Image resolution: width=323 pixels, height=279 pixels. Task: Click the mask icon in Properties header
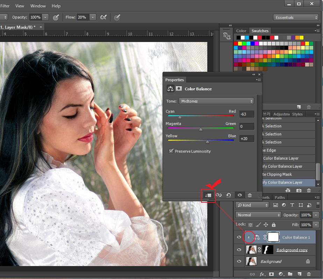[179, 89]
